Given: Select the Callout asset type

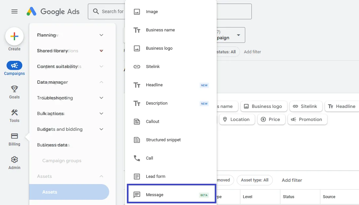Looking at the screenshot, I should pyautogui.click(x=152, y=121).
